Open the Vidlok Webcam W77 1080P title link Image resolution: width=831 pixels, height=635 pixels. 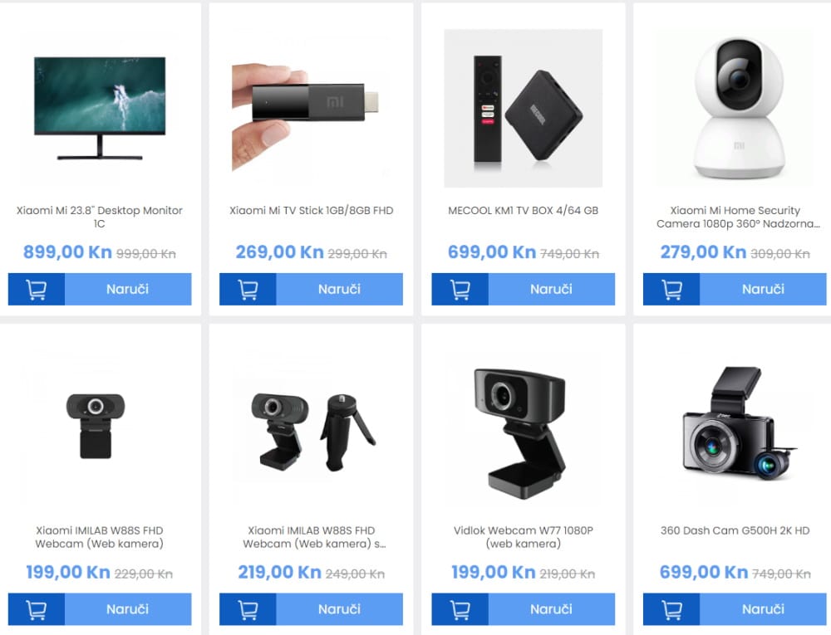523,536
